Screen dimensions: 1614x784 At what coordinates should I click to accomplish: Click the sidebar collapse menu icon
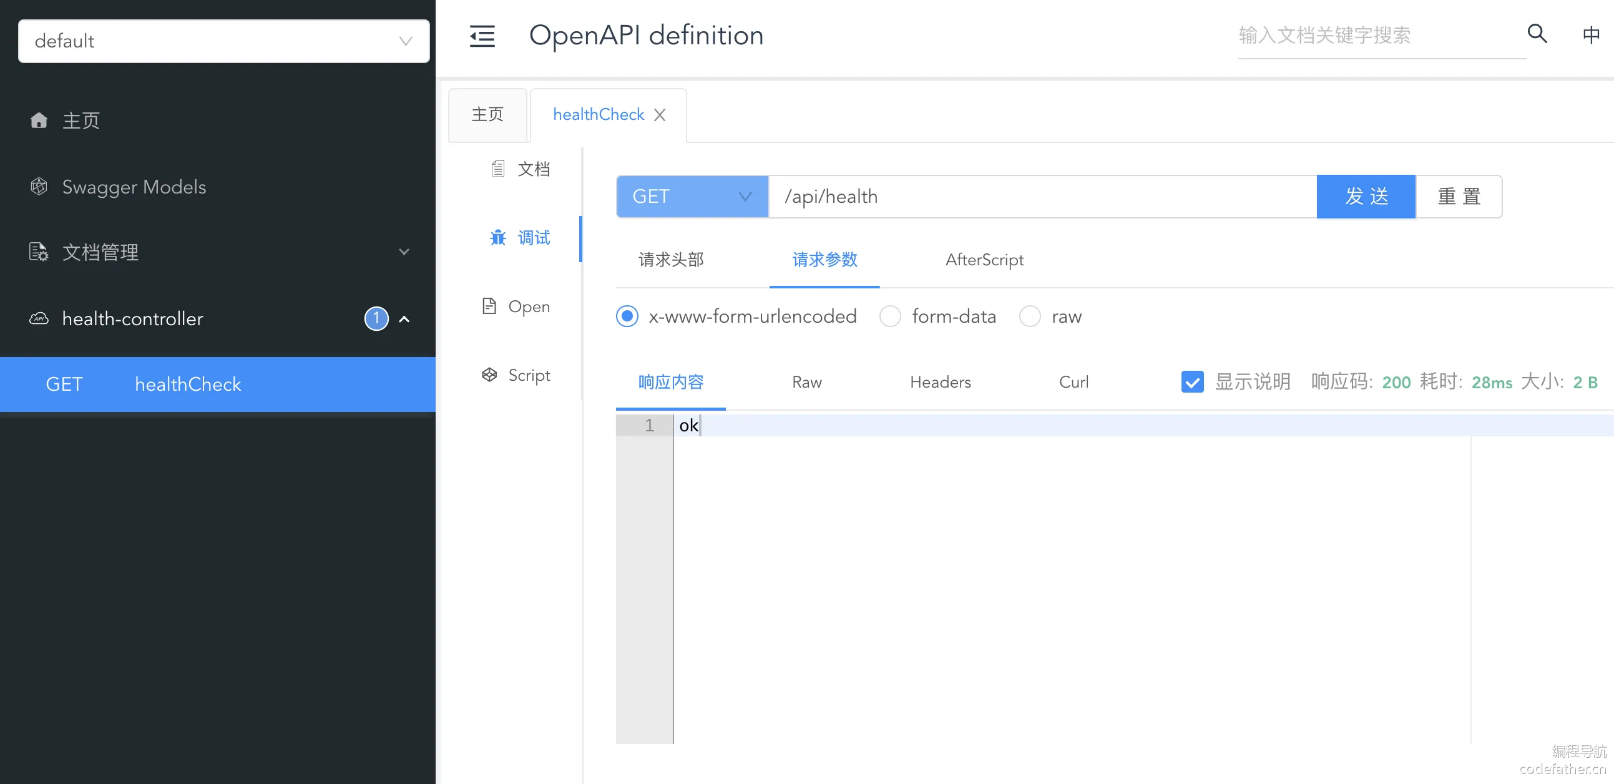[482, 36]
